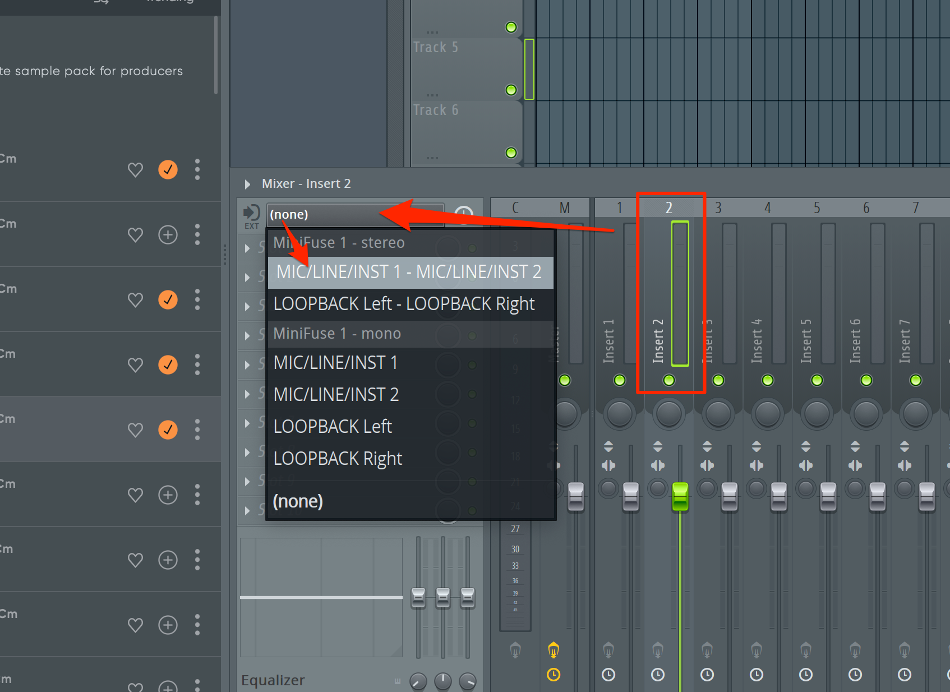Invert polarity on Insert 4 arrows icon

pyautogui.click(x=757, y=446)
